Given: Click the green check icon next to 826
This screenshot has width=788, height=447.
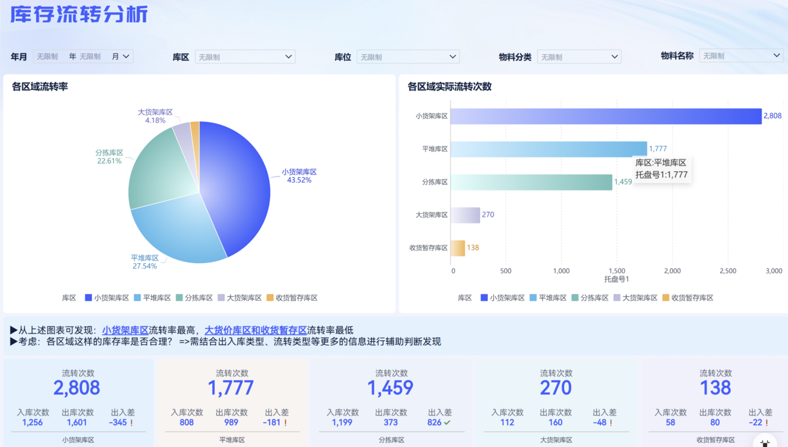Looking at the screenshot, I should [x=447, y=423].
